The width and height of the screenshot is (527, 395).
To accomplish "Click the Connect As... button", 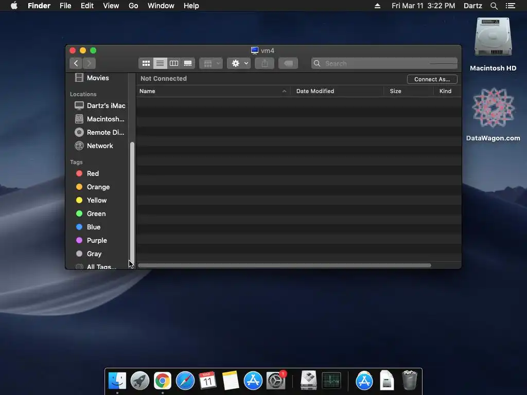I will (x=432, y=79).
